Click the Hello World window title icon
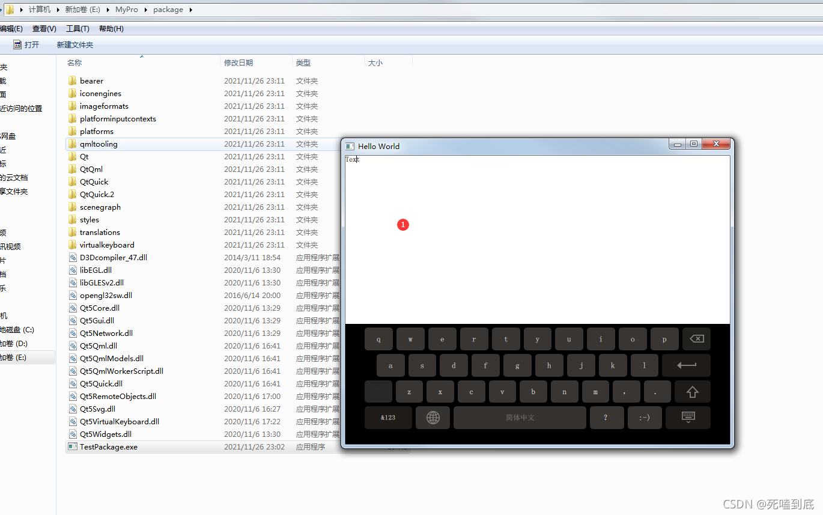The height and width of the screenshot is (515, 823). [x=350, y=146]
